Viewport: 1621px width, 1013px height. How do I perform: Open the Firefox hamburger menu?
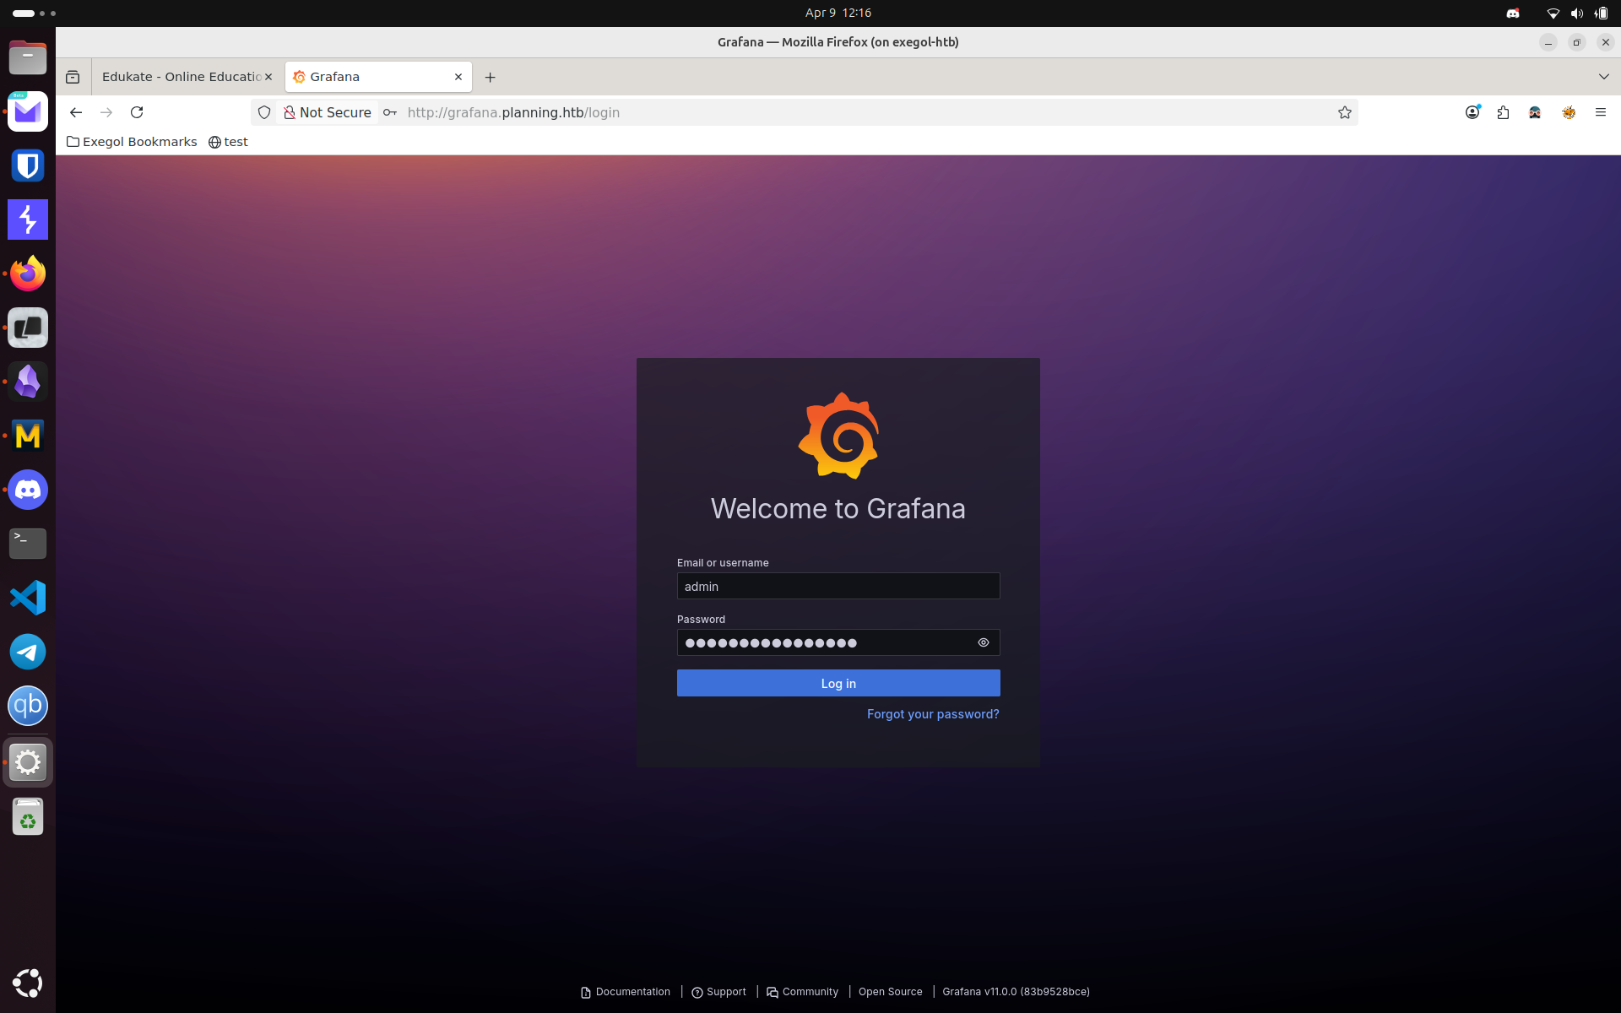1600,112
